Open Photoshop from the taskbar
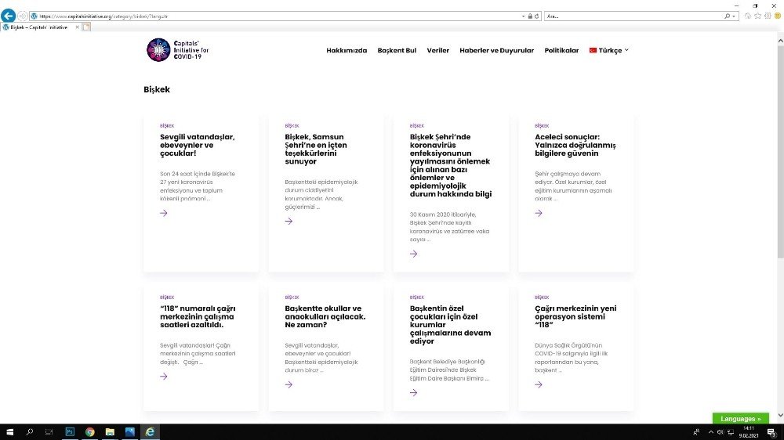The width and height of the screenshot is (784, 440). point(69,431)
